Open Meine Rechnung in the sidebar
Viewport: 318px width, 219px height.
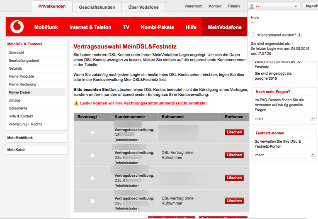coord(22,84)
